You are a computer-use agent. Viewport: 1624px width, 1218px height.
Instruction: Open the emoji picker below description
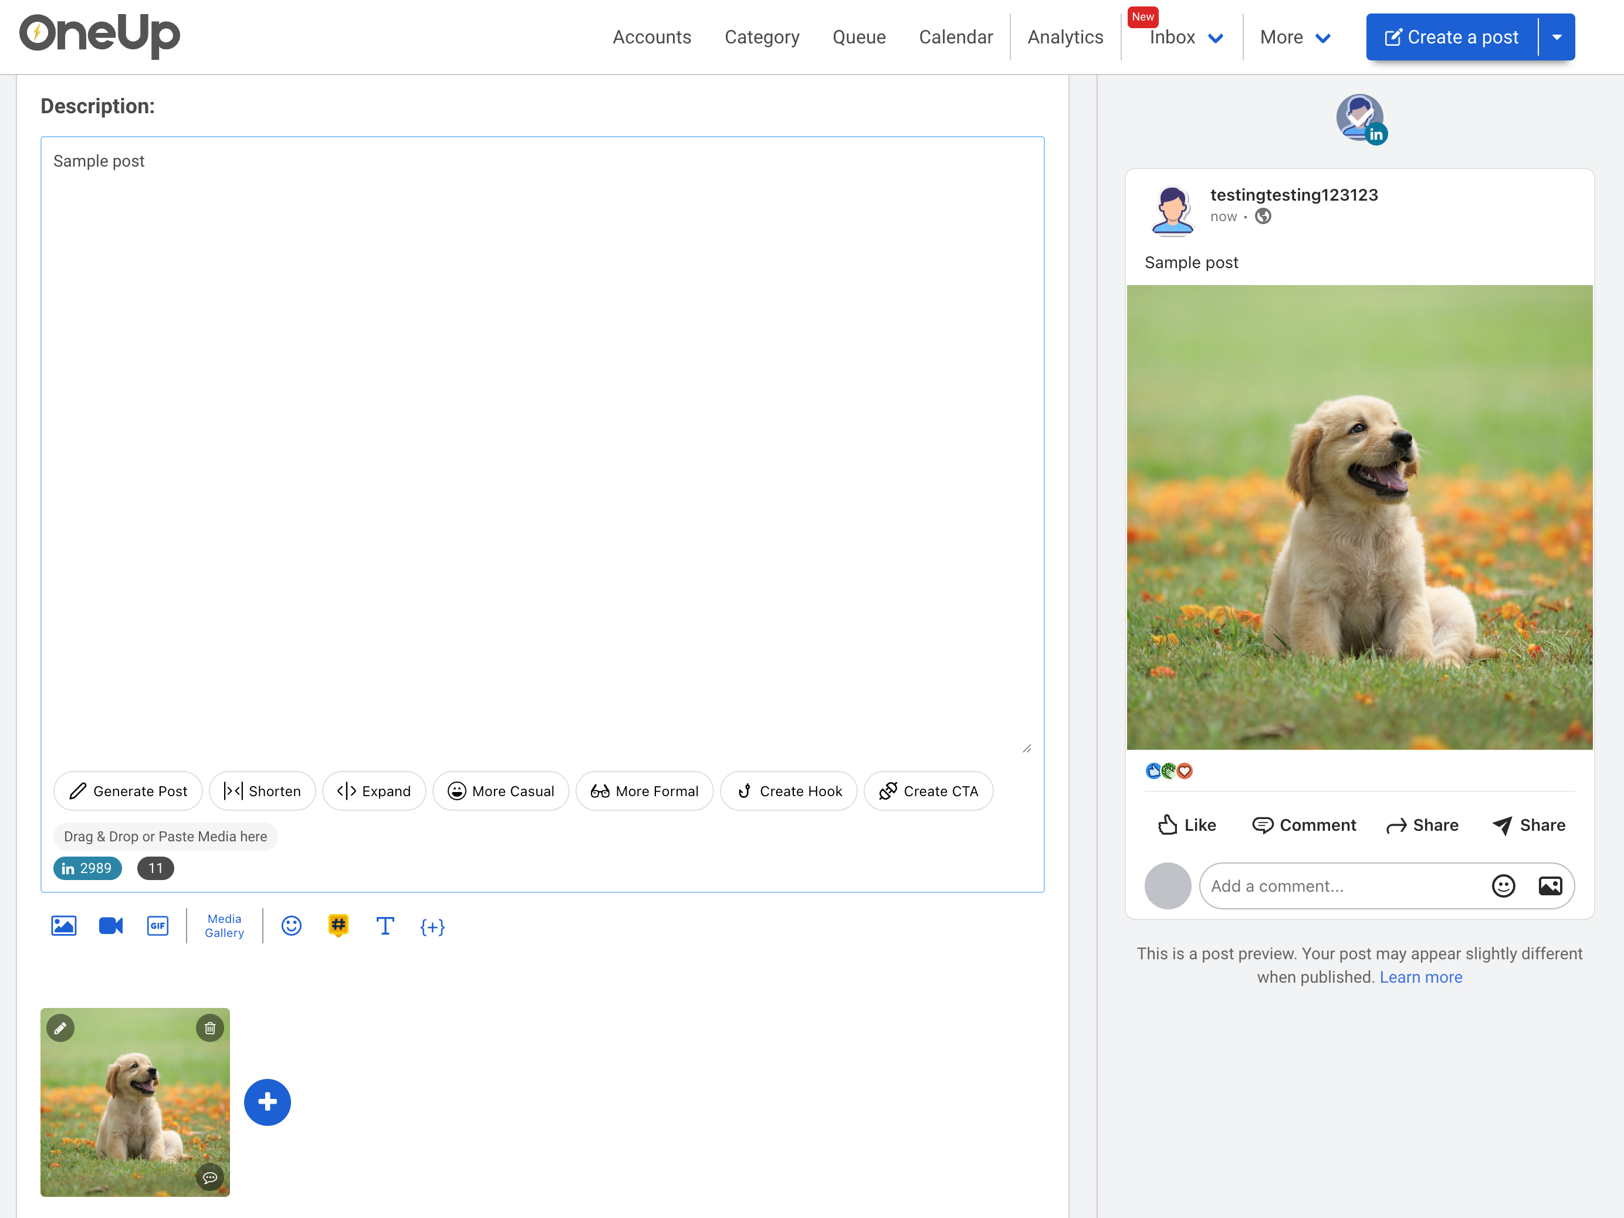click(292, 926)
